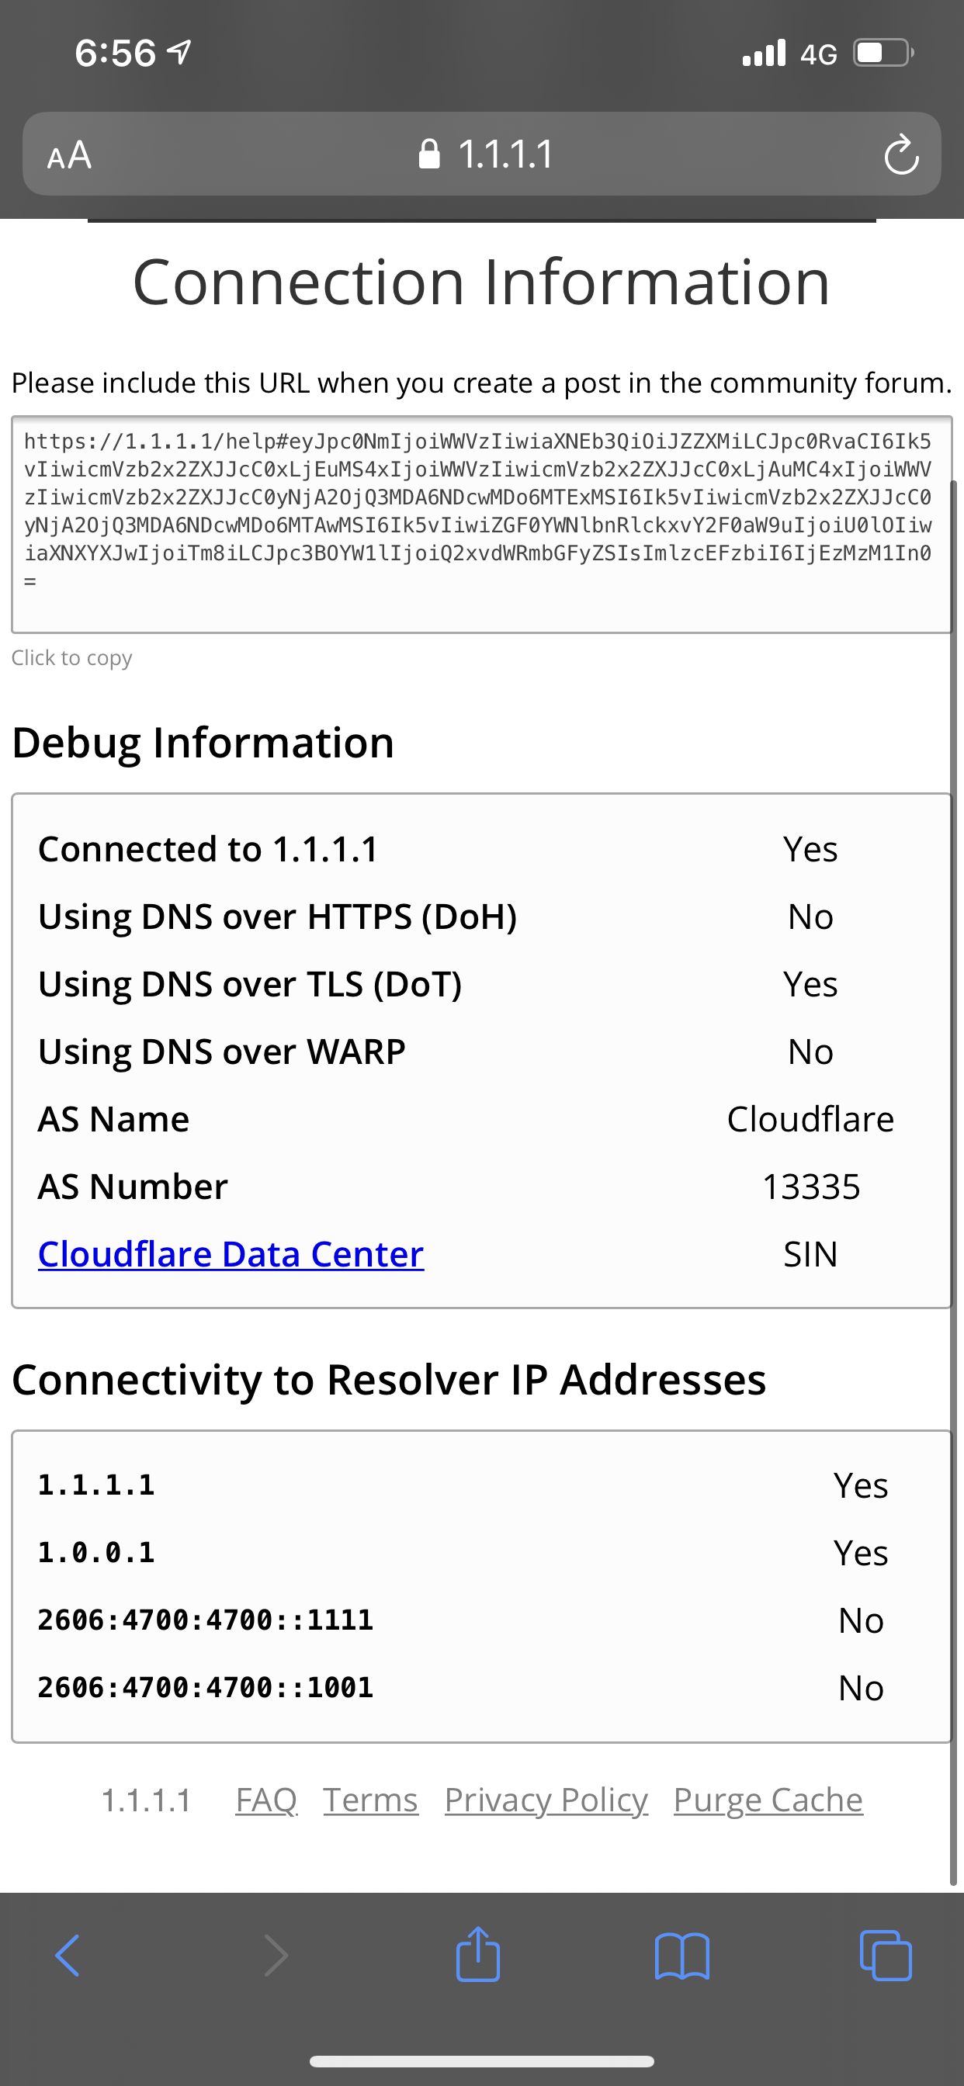964x2086 pixels.
Task: Tap the 'Connected to 1.1.1.1' row label
Action: point(208,850)
